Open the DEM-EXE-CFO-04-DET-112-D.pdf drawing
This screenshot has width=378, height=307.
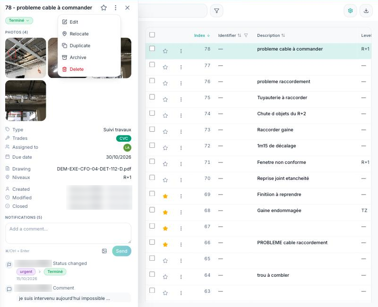94,169
